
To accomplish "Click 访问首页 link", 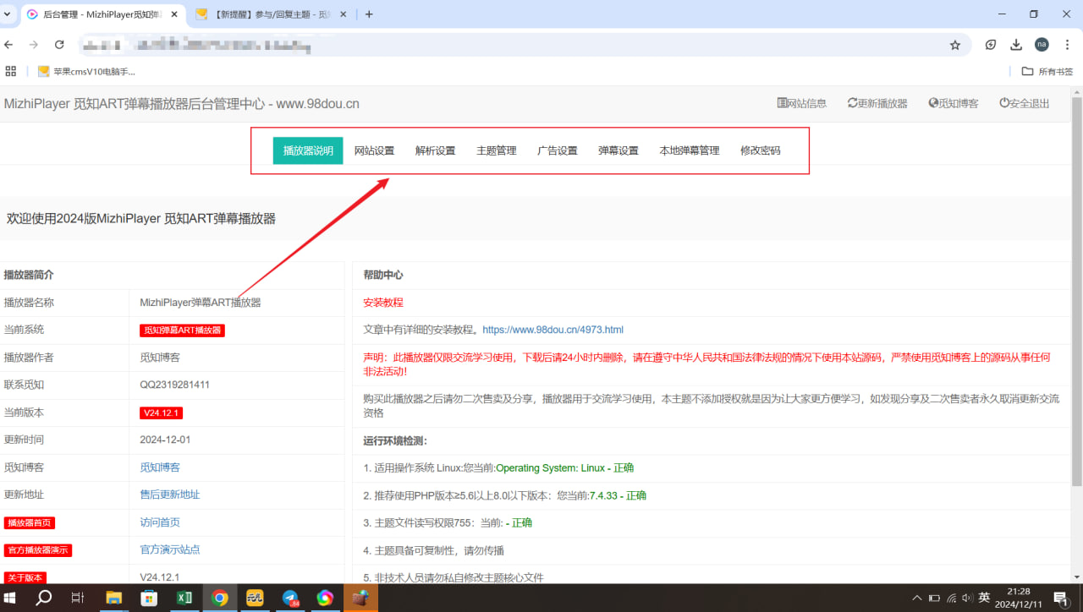I will point(160,522).
